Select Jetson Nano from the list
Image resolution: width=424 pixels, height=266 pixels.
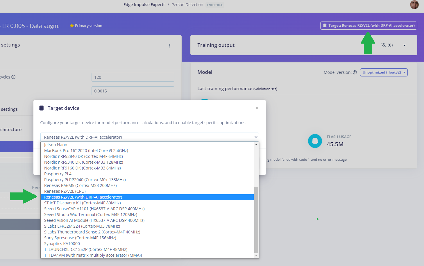(147, 145)
